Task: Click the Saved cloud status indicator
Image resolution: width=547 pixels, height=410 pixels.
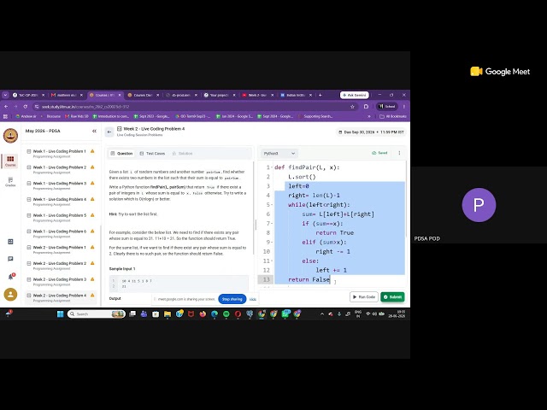Action: pyautogui.click(x=379, y=153)
